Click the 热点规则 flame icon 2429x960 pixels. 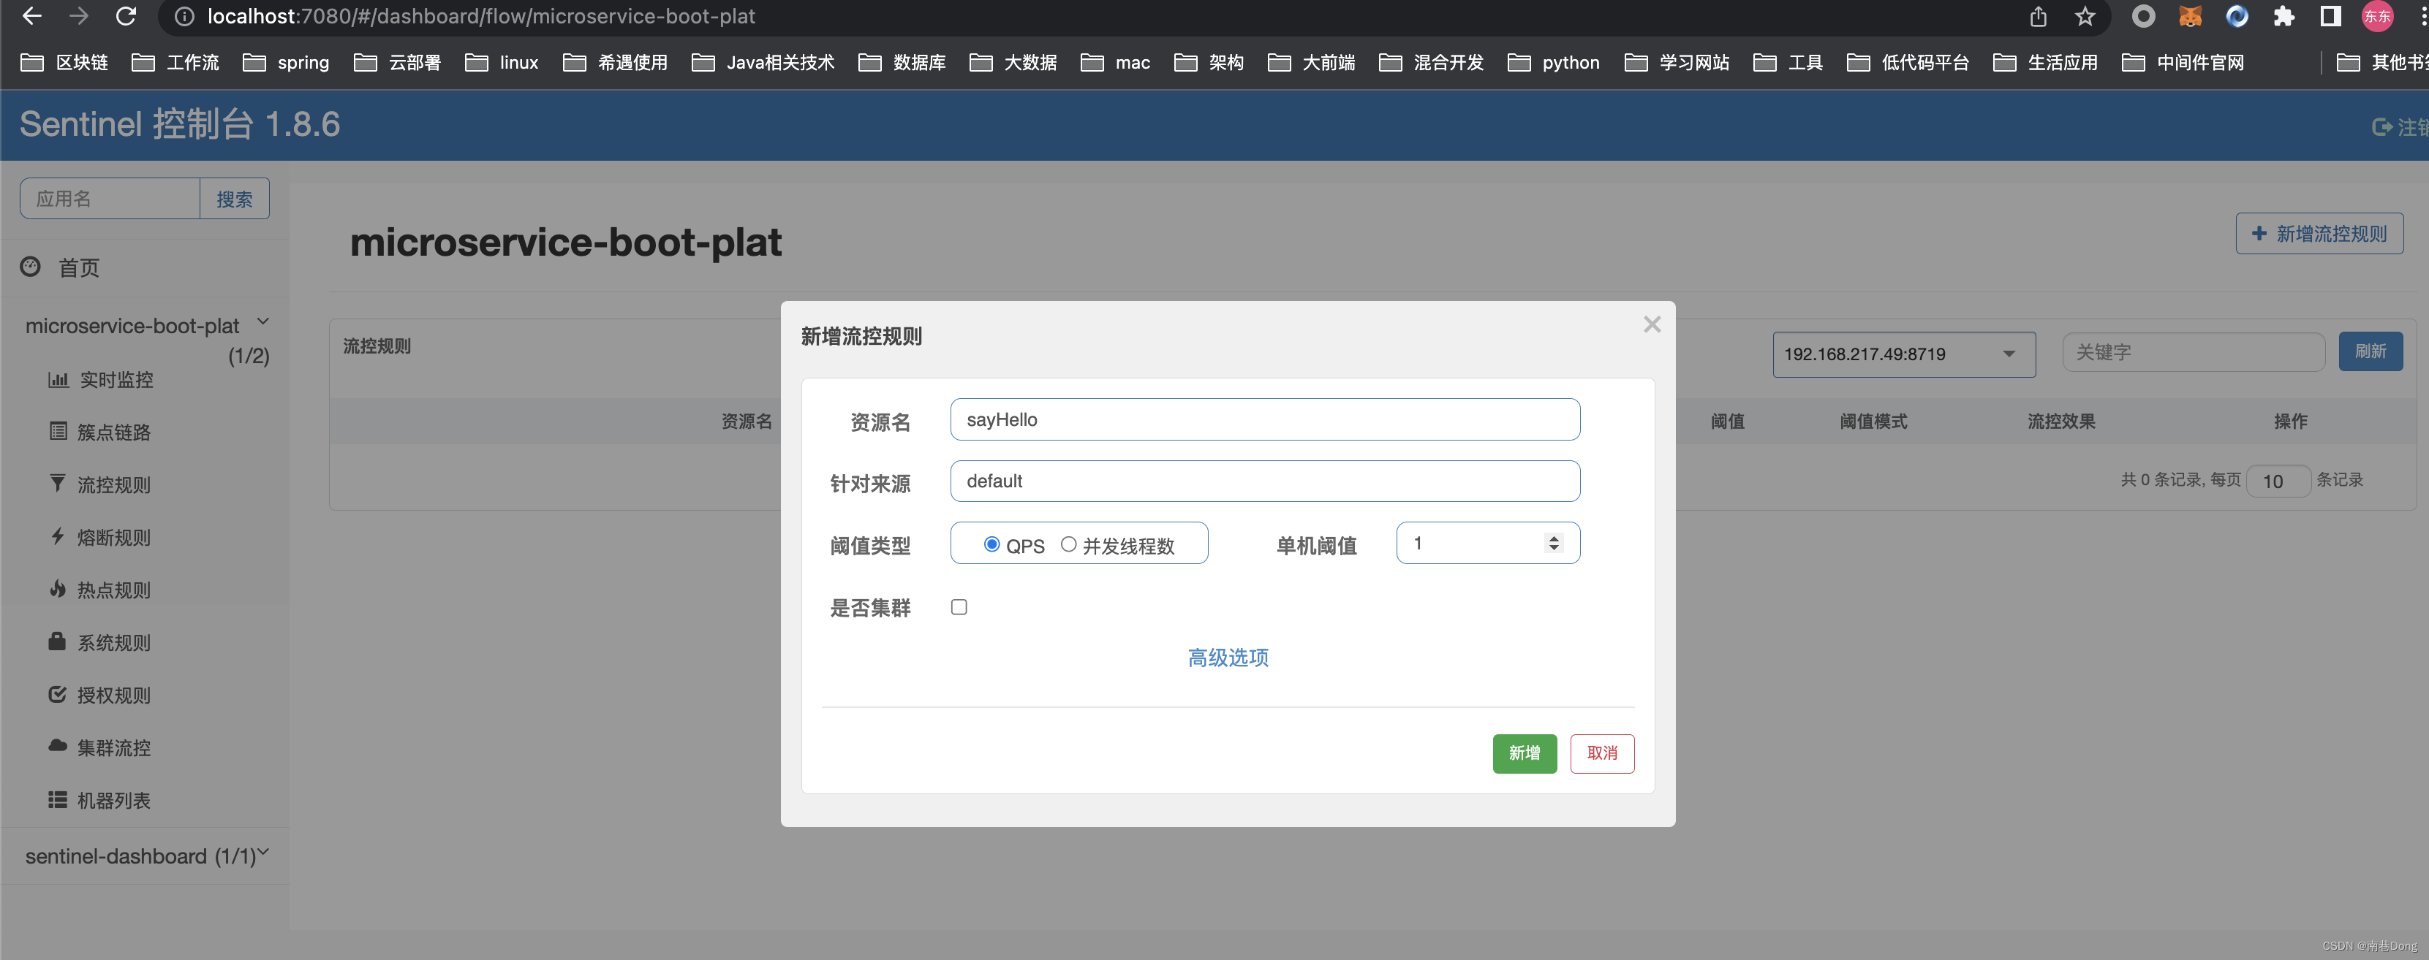[58, 589]
